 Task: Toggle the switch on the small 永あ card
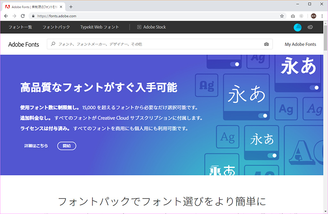(272, 155)
